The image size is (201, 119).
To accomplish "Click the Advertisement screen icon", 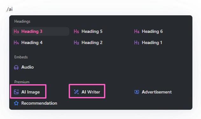I will click(x=137, y=92).
